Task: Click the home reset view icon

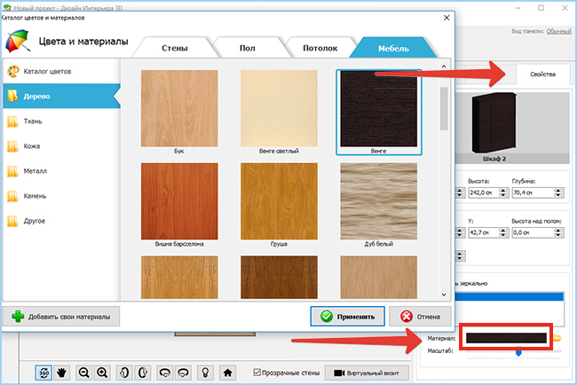Action: pos(227,373)
